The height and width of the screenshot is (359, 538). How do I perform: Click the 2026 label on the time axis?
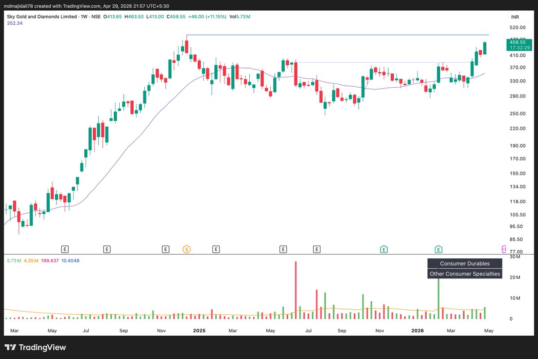pyautogui.click(x=417, y=331)
